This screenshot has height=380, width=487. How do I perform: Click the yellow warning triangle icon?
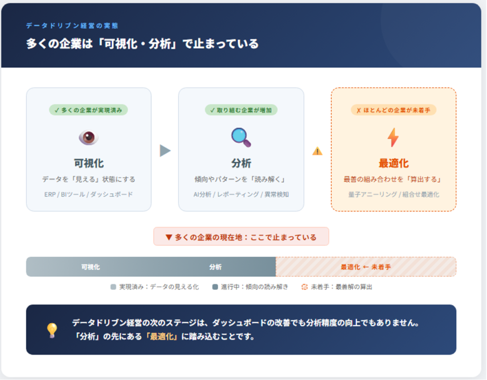(x=317, y=151)
